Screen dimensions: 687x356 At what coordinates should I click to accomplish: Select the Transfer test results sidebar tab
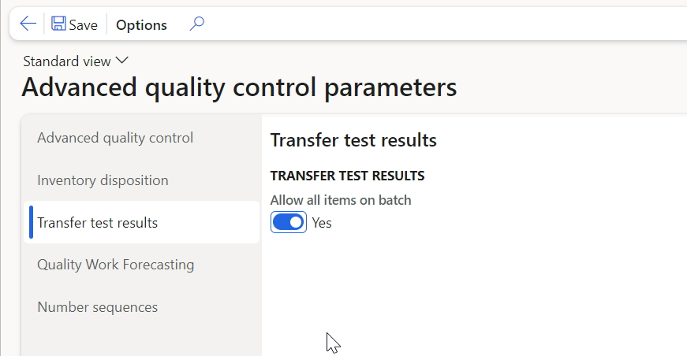coord(98,223)
